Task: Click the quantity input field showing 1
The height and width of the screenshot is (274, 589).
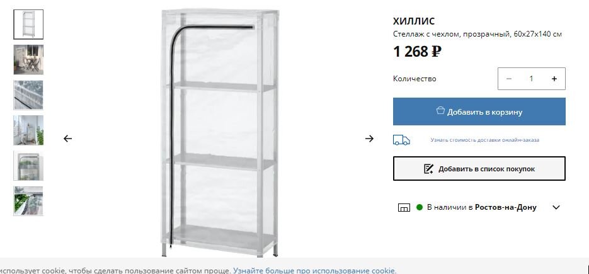Action: (x=531, y=79)
